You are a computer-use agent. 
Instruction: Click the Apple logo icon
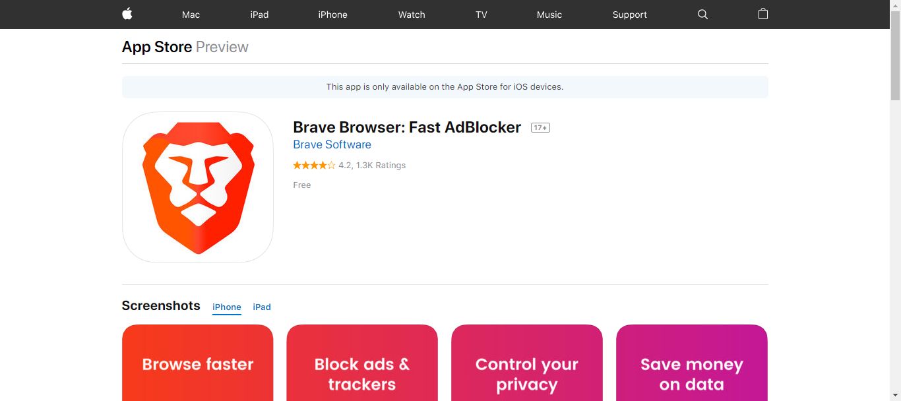pos(127,14)
